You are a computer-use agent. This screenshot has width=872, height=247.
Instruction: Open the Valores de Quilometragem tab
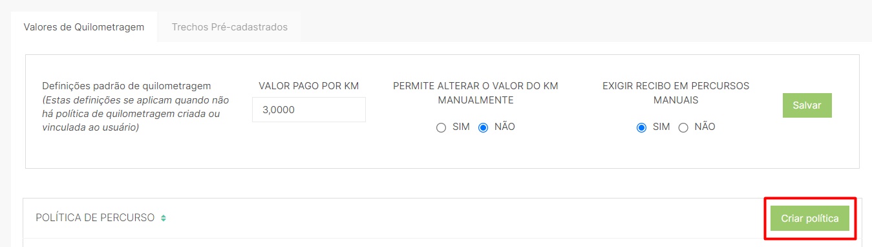pos(84,27)
